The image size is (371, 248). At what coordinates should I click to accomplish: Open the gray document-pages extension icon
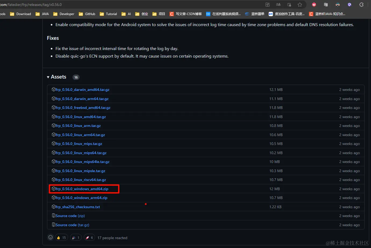[x=326, y=5]
